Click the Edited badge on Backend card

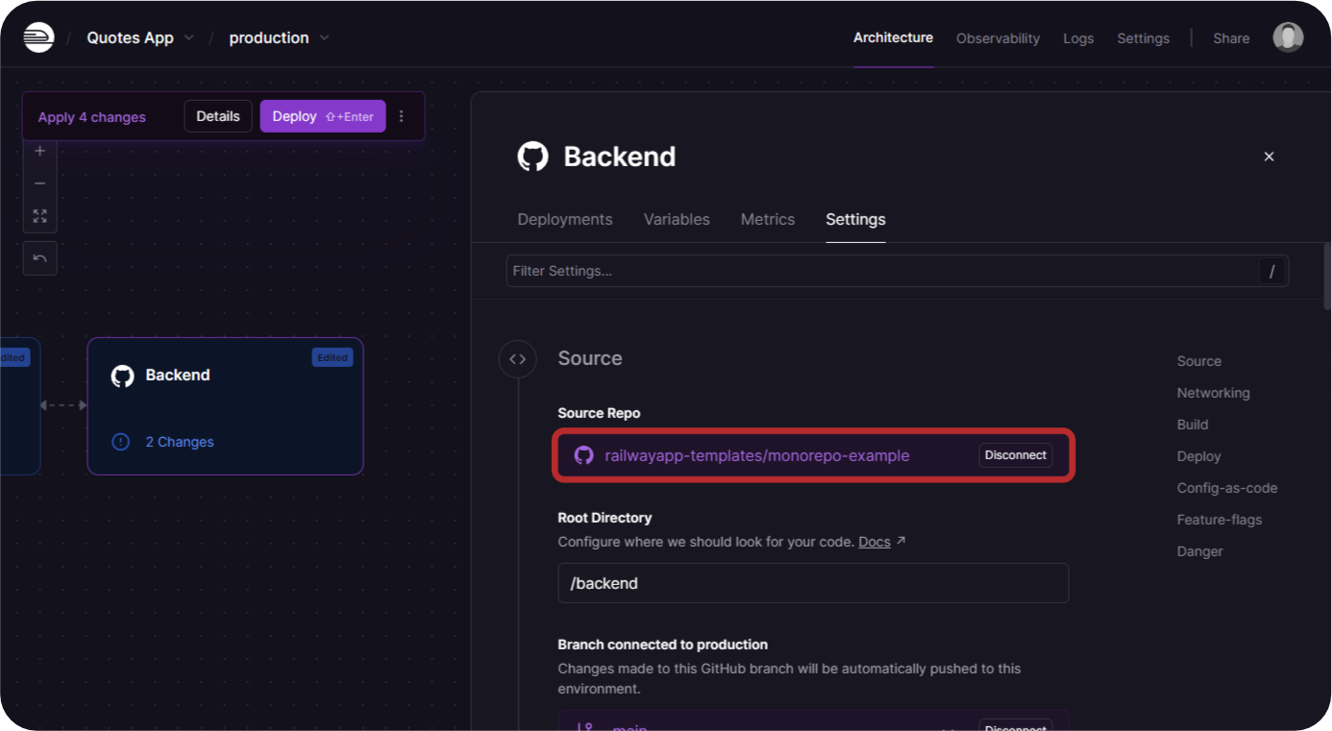333,357
